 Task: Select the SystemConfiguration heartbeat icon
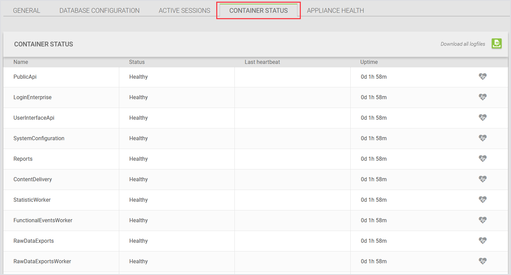tap(483, 138)
